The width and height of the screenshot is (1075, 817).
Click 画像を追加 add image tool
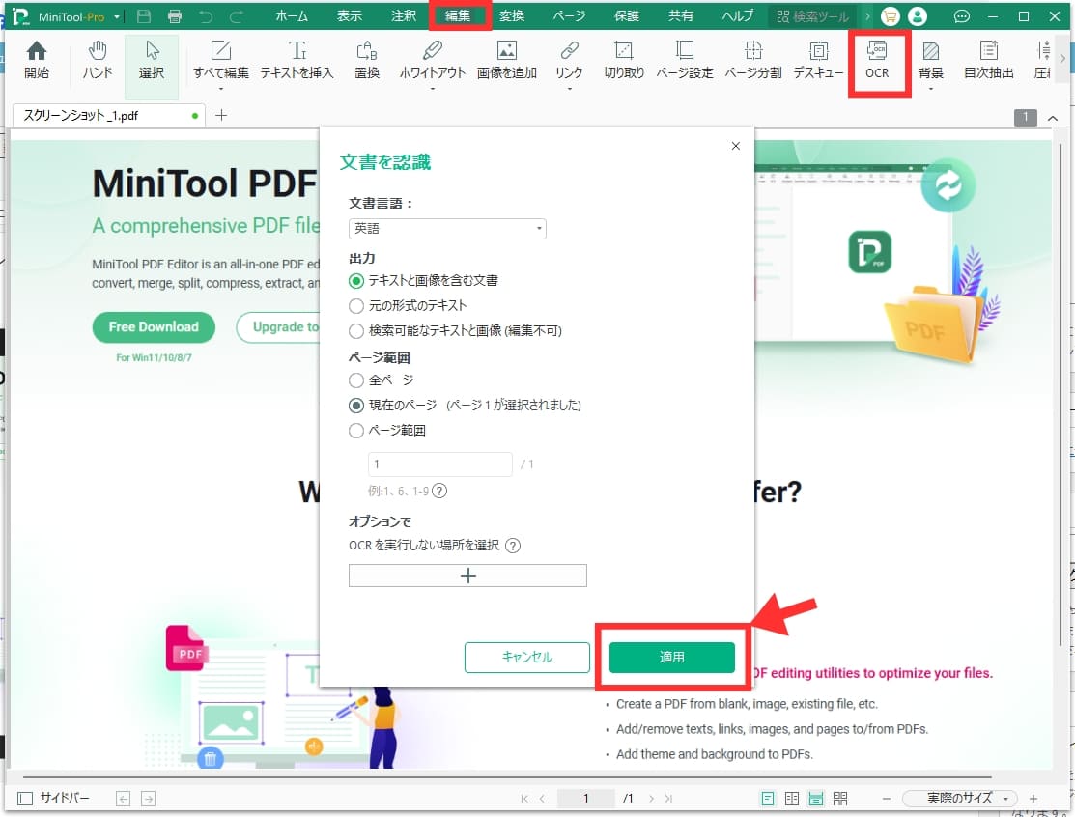pyautogui.click(x=507, y=60)
